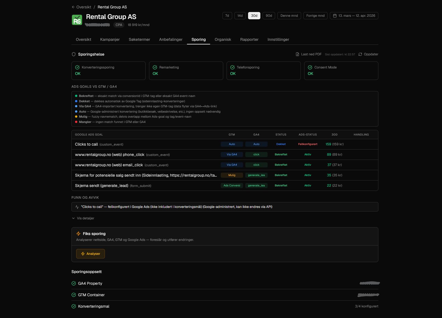Select the 7d time range
This screenshot has height=318, width=442.
point(227,16)
